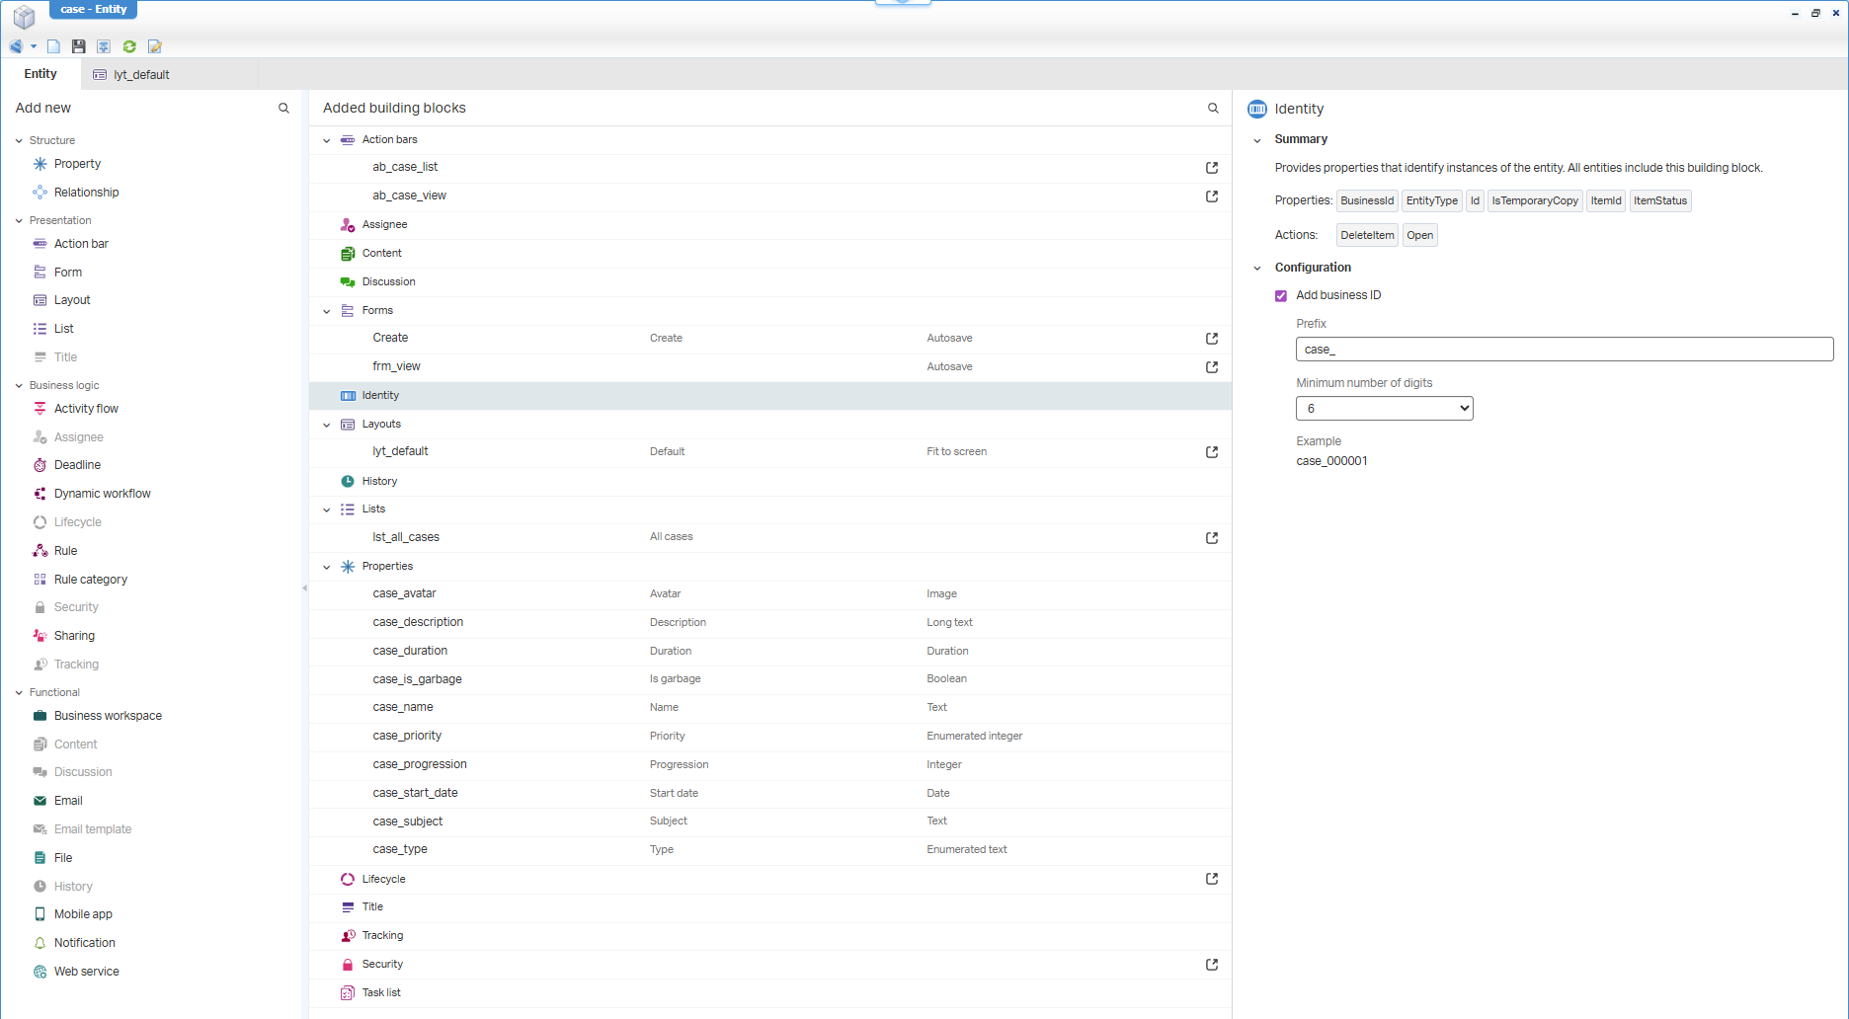
Task: Select the Entity tab
Action: click(40, 74)
